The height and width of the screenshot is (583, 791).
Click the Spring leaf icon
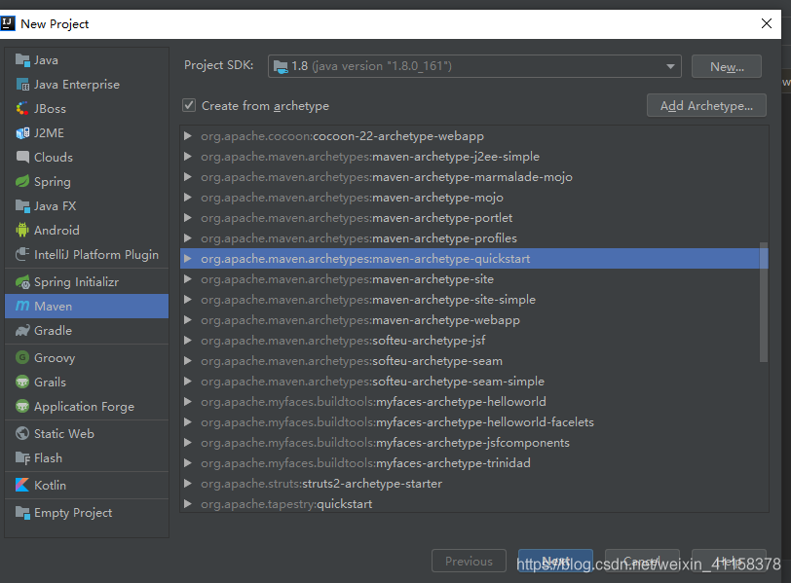click(22, 181)
